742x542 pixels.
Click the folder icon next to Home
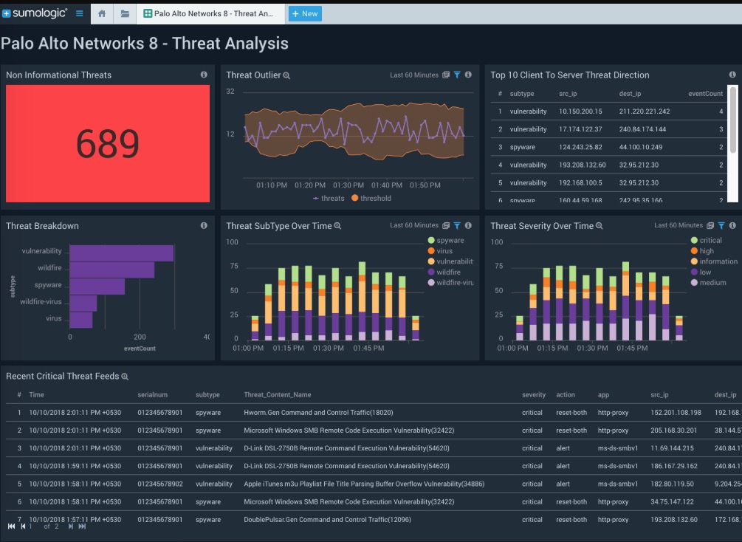124,13
